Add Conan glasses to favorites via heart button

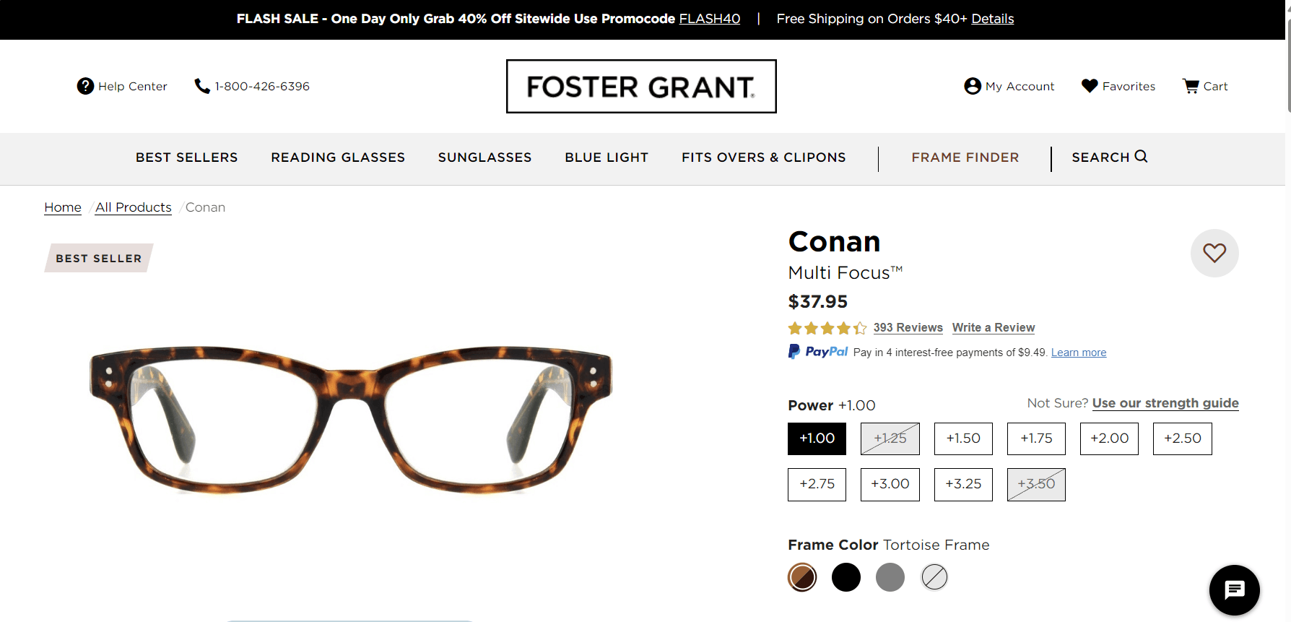point(1214,253)
